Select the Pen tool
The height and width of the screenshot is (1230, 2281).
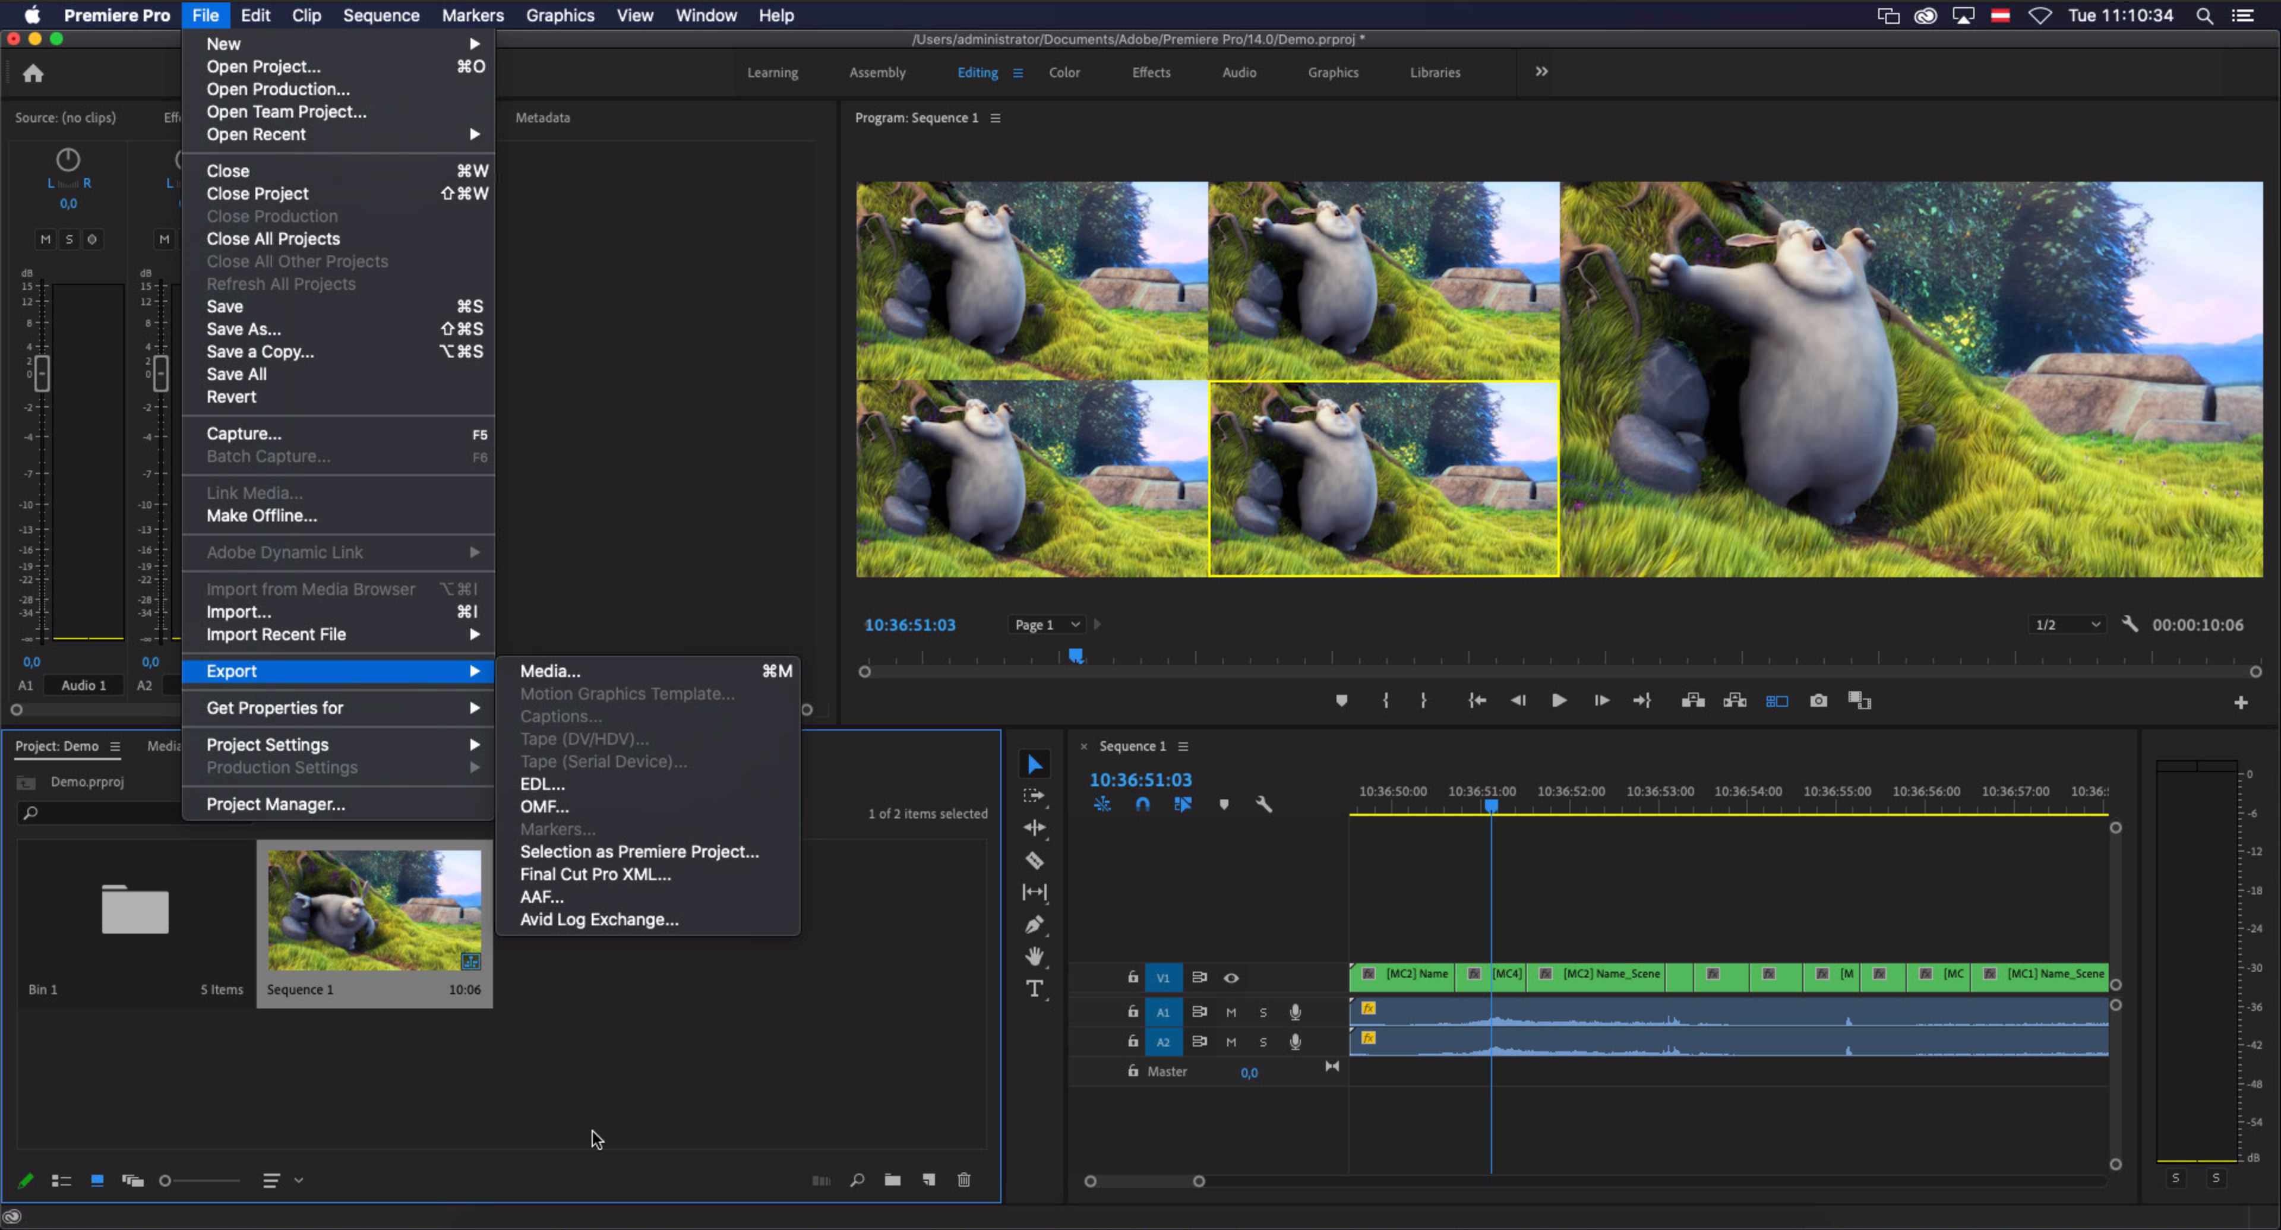coord(1034,925)
